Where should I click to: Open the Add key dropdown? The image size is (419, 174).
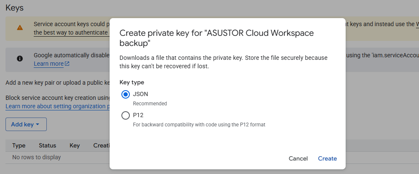click(26, 124)
